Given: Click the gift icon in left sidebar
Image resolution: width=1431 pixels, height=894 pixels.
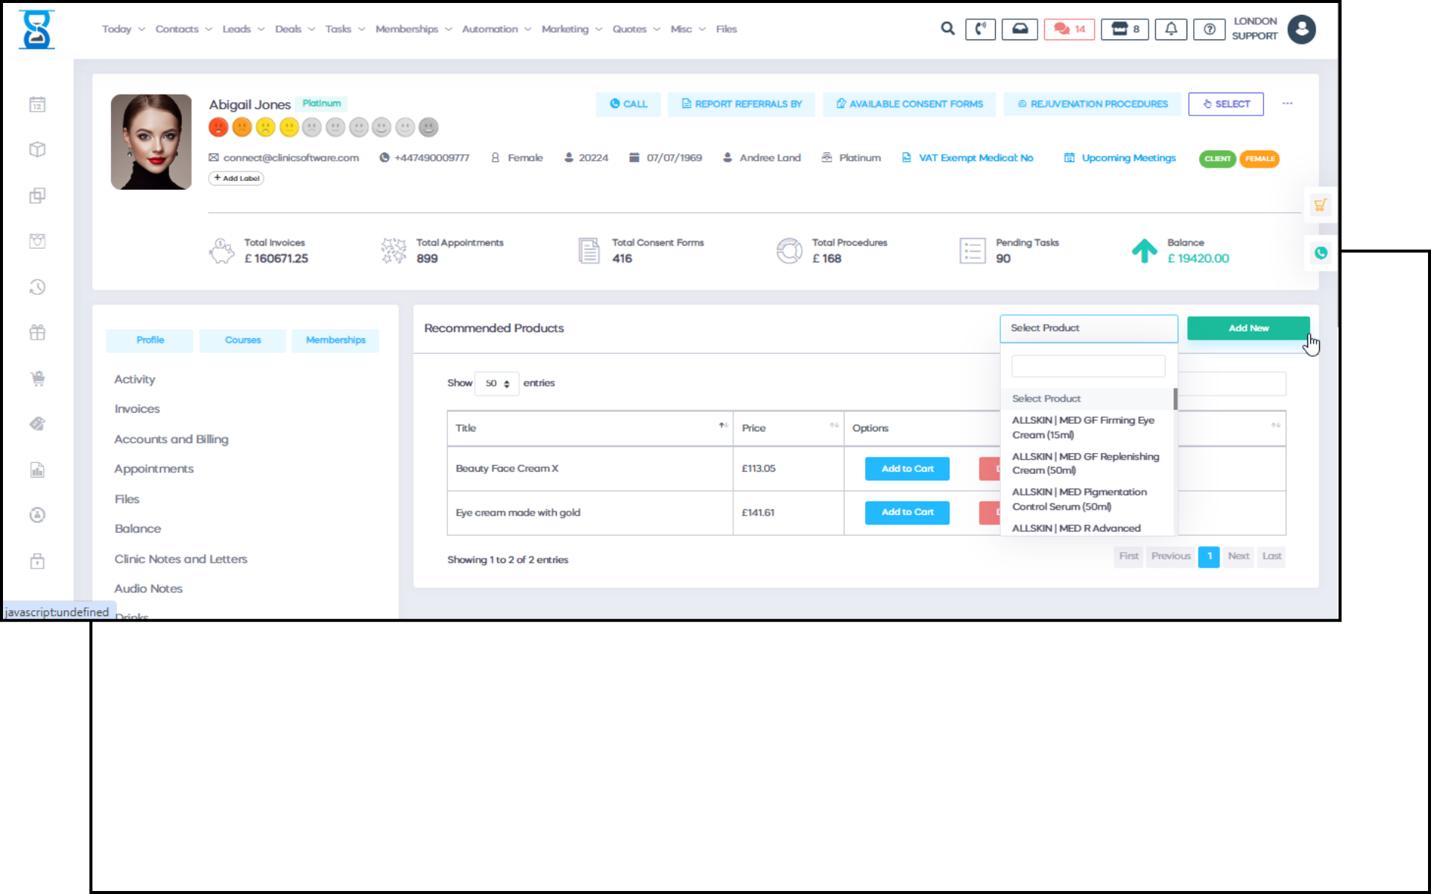Looking at the screenshot, I should 37,332.
